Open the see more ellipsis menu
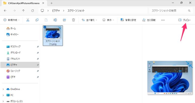This screenshot has width=195, height=103. pyautogui.click(x=163, y=20)
